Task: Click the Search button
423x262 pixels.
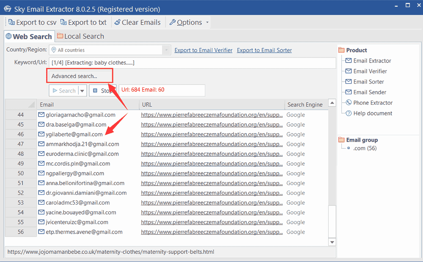Action: coord(64,91)
